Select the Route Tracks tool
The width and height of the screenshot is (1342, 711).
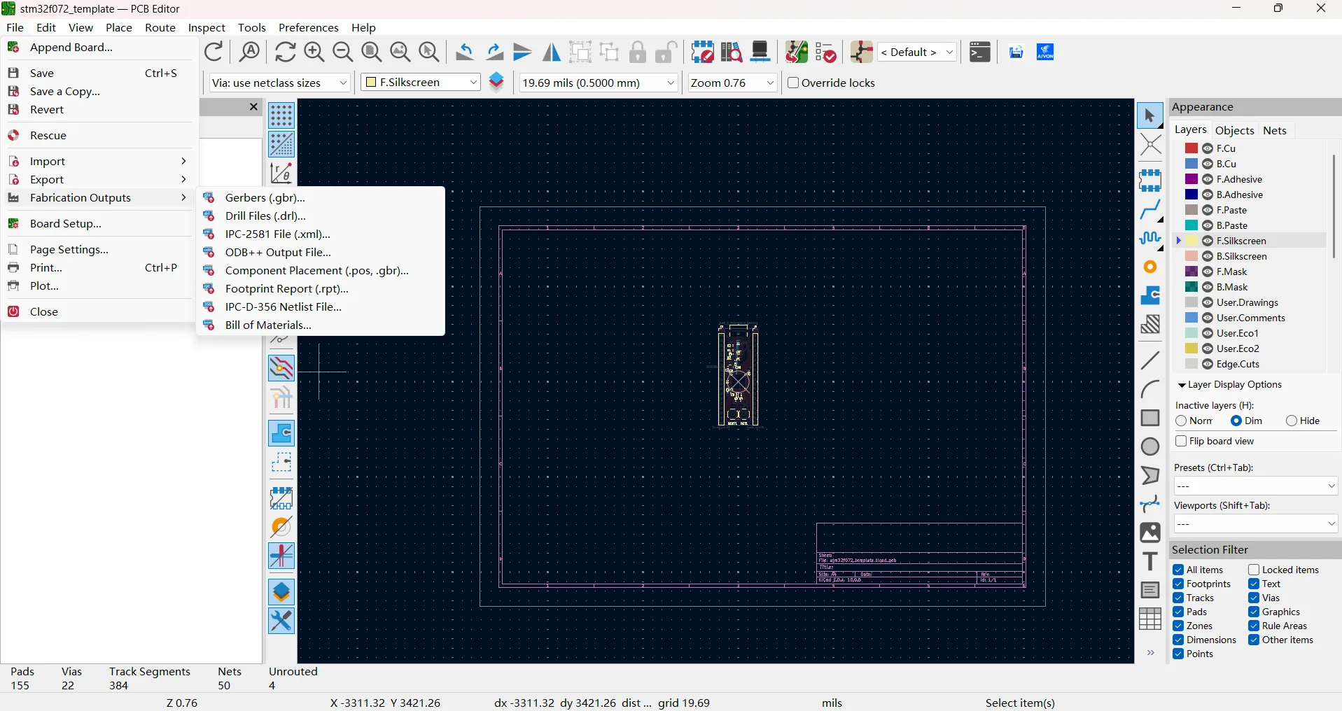tap(1150, 209)
